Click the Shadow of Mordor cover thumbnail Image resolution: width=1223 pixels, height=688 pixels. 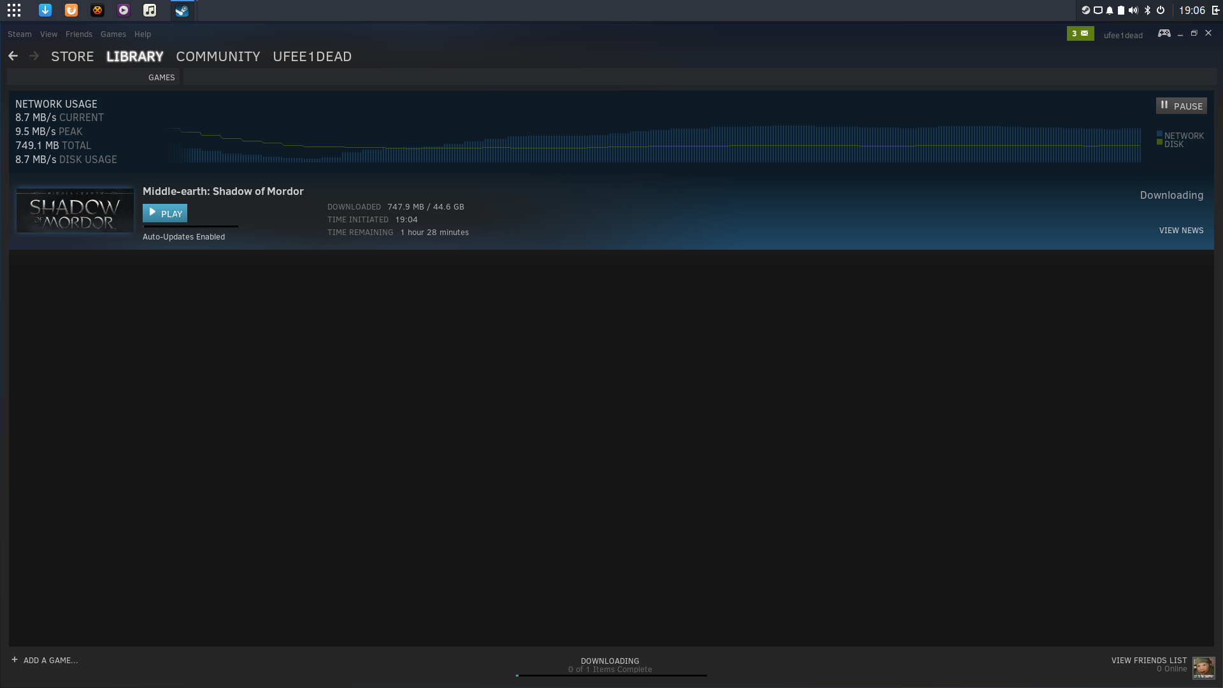pyautogui.click(x=75, y=210)
